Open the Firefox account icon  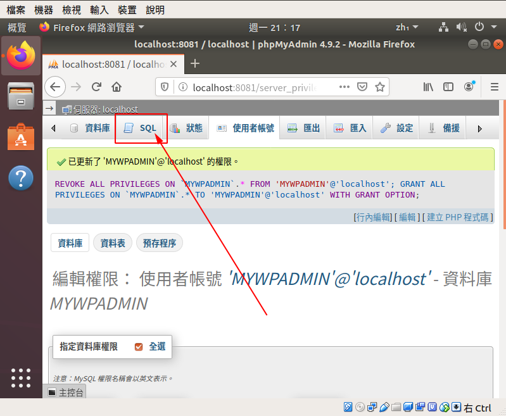pos(469,86)
